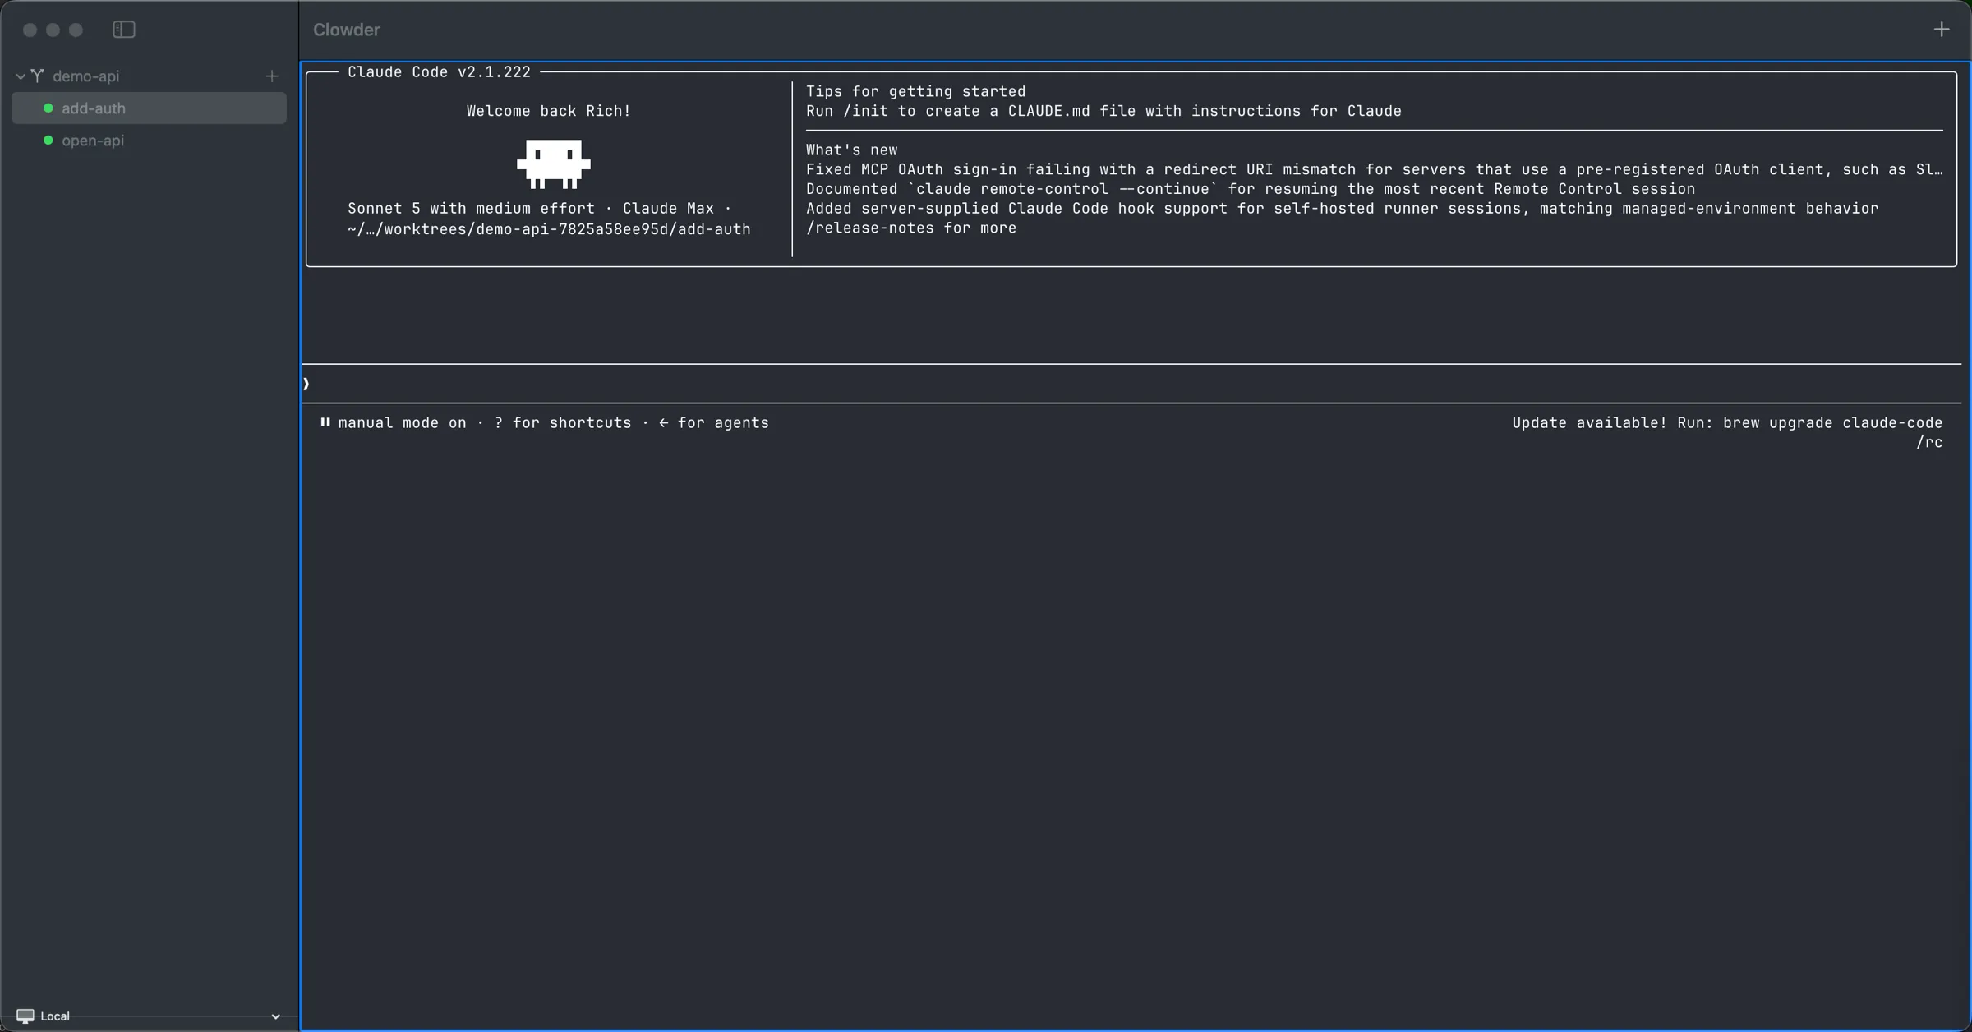The image size is (1972, 1032).
Task: Click the /rc text at the right
Action: 1929,443
